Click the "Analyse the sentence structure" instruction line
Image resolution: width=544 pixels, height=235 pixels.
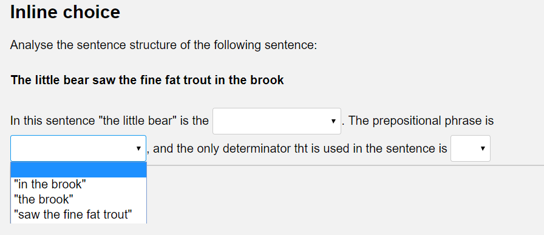tap(163, 45)
